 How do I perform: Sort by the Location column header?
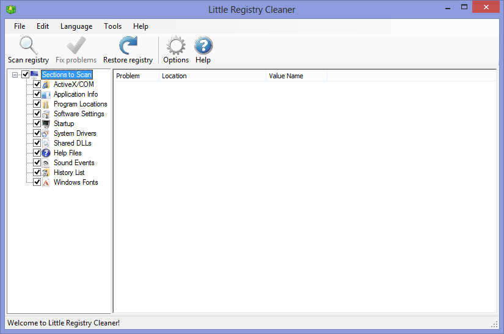[x=213, y=76]
